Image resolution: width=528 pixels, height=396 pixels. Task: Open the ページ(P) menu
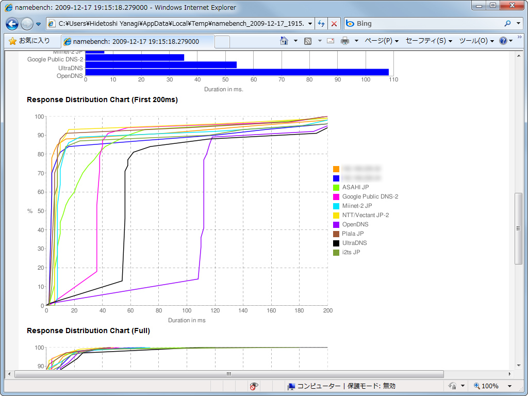tap(382, 41)
